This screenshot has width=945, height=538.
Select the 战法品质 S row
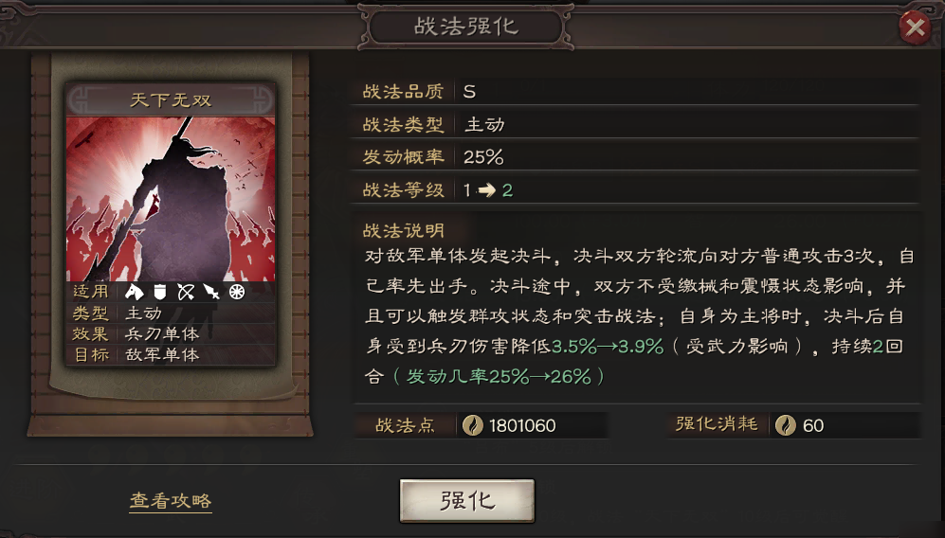point(635,92)
